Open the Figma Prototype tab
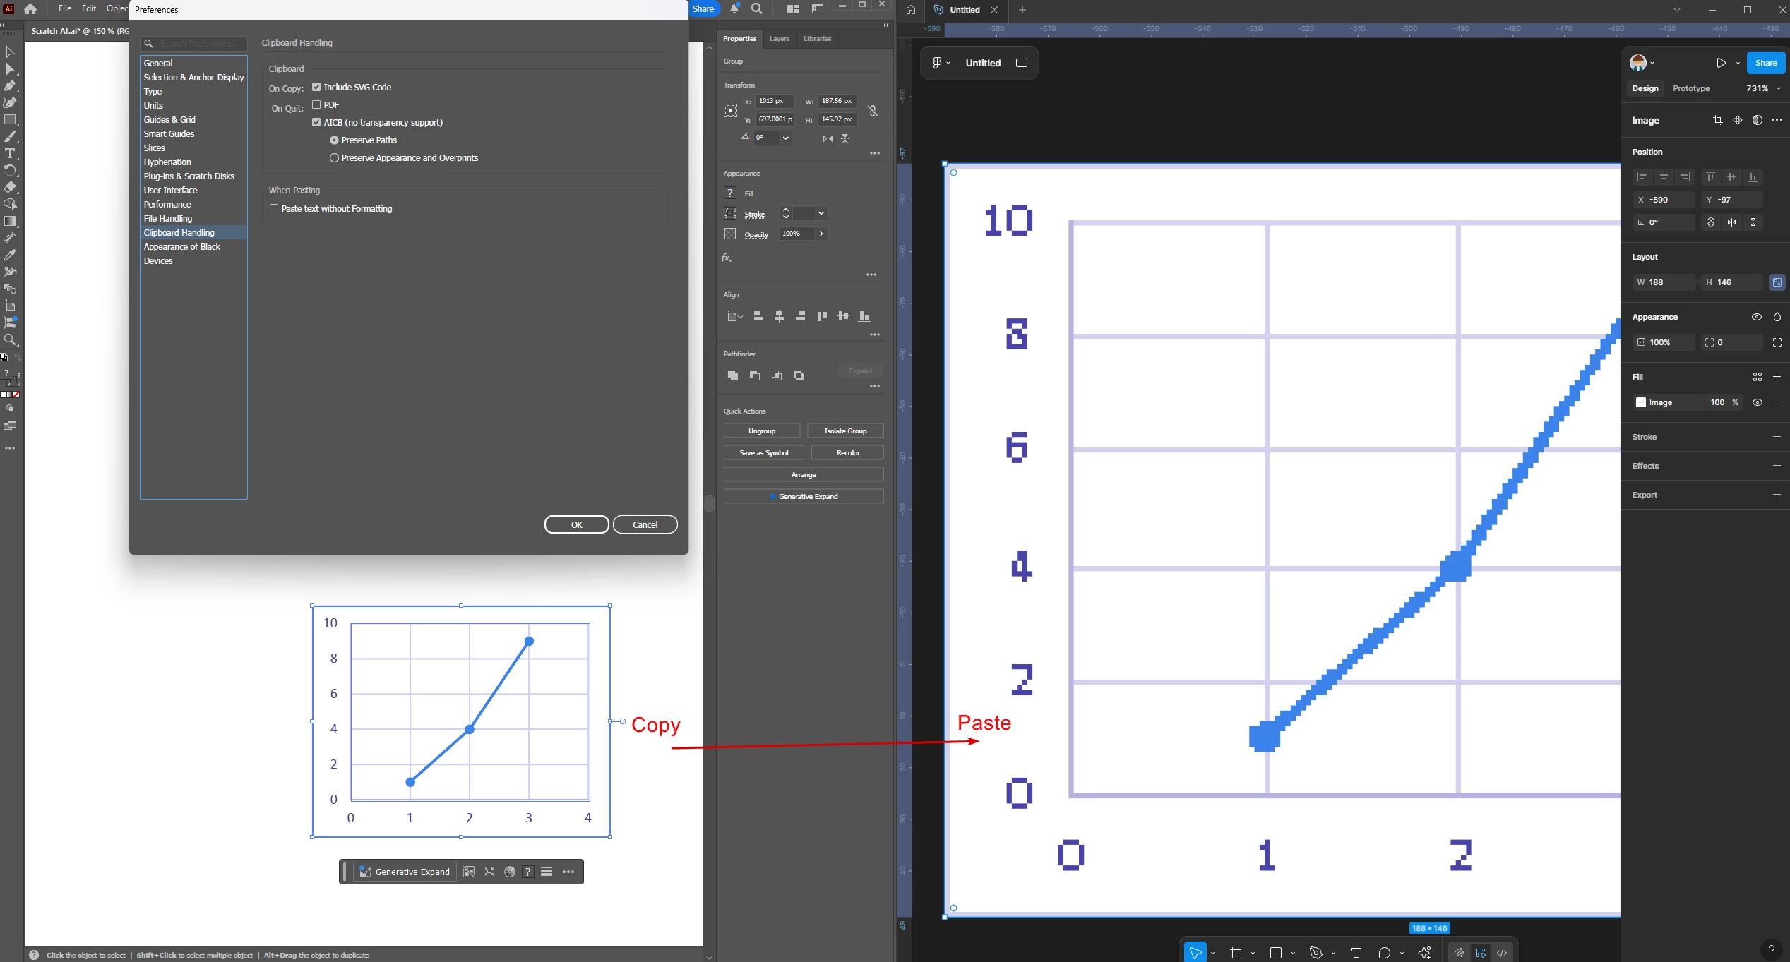This screenshot has width=1790, height=962. click(1690, 88)
